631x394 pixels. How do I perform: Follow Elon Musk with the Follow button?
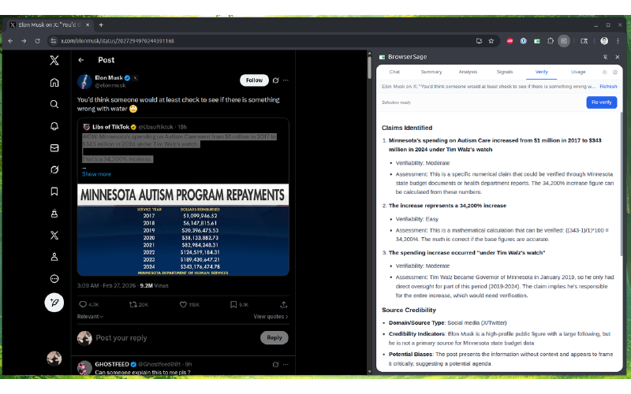point(254,80)
